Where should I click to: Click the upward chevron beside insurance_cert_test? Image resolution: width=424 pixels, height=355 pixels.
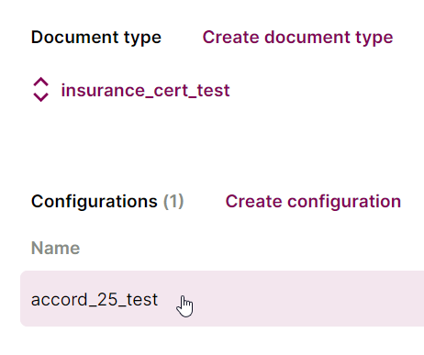40,82
